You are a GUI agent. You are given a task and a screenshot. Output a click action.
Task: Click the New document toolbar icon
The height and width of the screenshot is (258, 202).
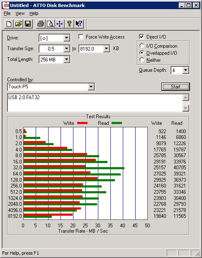9,24
